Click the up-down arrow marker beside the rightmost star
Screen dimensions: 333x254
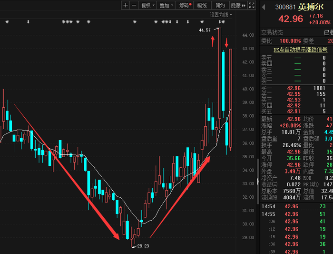tap(220, 22)
